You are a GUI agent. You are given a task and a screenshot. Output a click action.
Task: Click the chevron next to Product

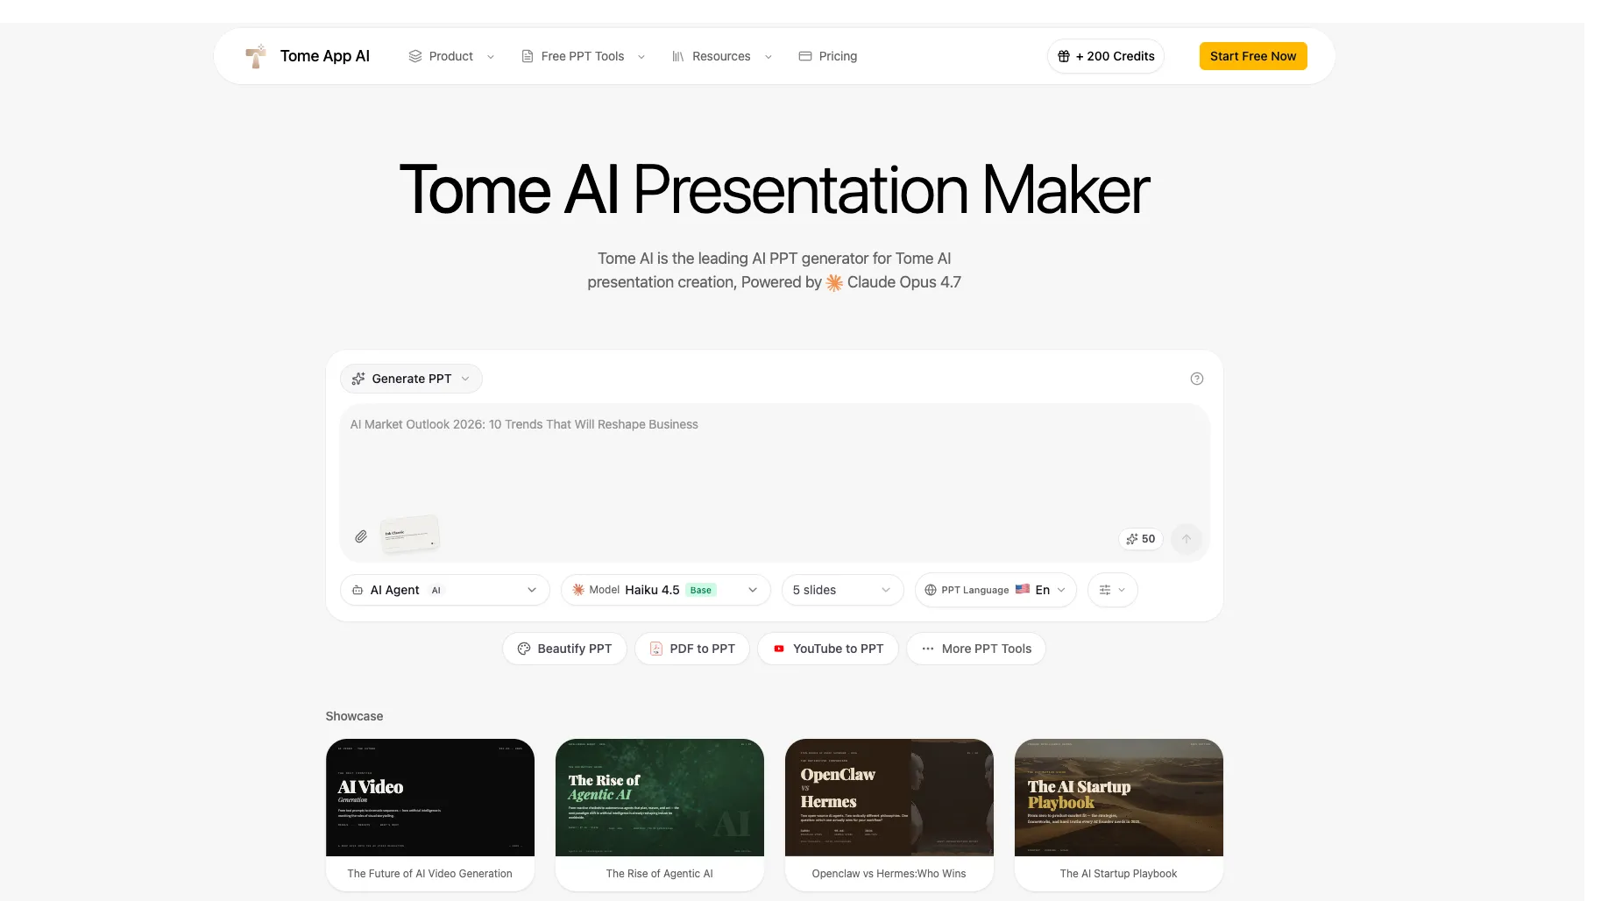point(491,57)
